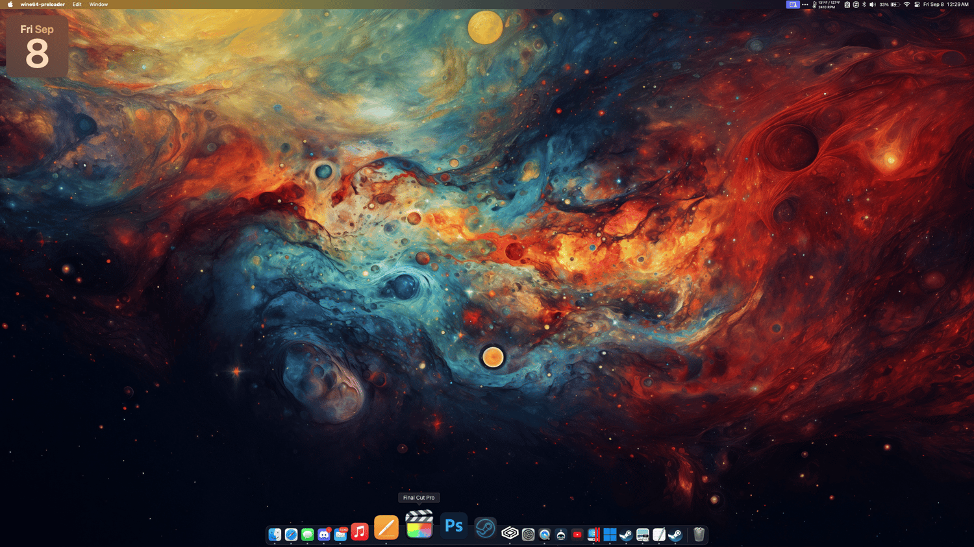Open the Parallels icon with red bars
The image size is (974, 547).
[593, 535]
